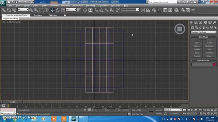Open the key mode 'Selected' dropdown
The height and width of the screenshot is (122, 218).
click(x=173, y=110)
